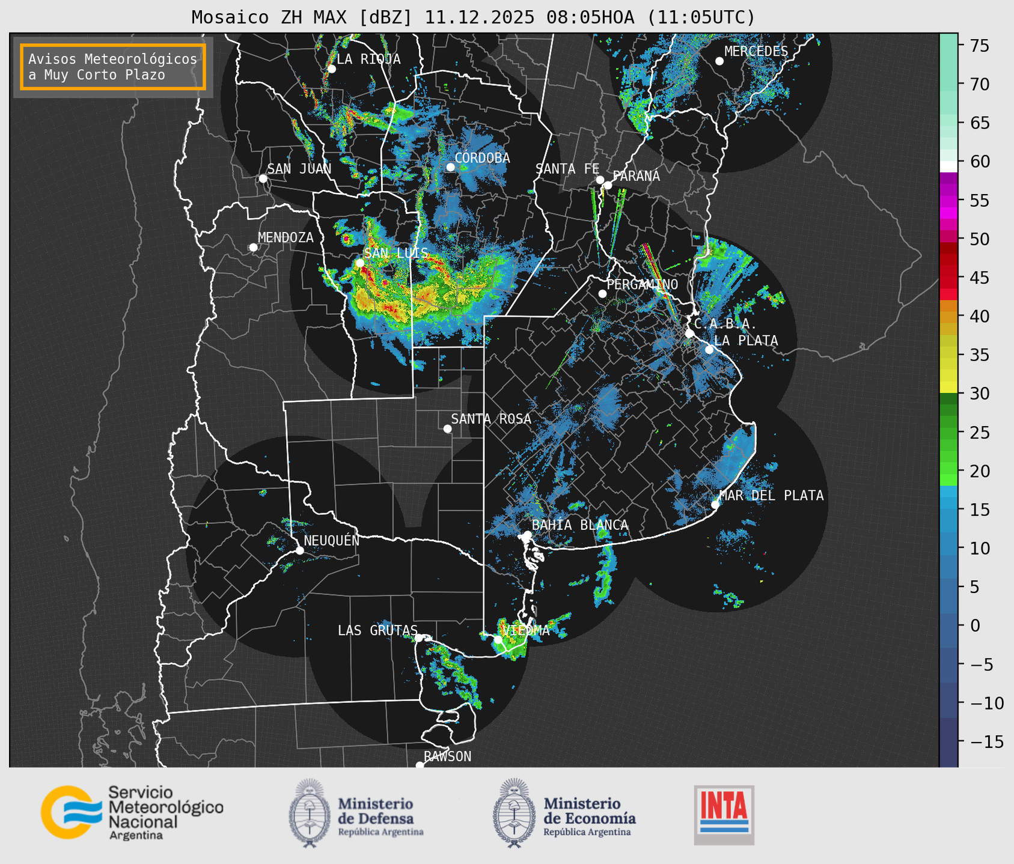Image resolution: width=1014 pixels, height=864 pixels.
Task: Click the Ministerio de Defensa logo
Action: click(356, 814)
